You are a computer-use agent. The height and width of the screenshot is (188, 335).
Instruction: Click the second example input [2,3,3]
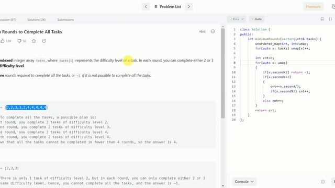12,168
